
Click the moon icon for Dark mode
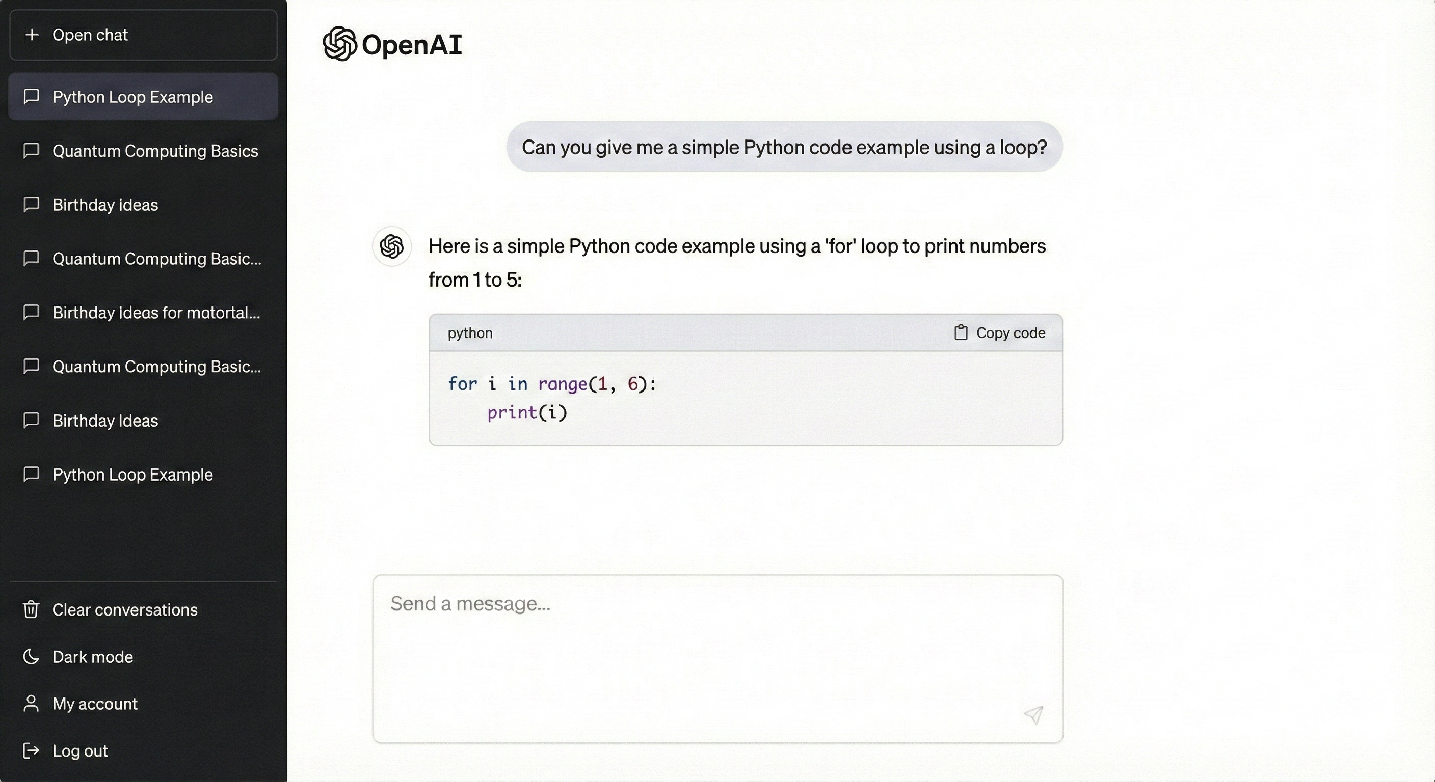[31, 657]
